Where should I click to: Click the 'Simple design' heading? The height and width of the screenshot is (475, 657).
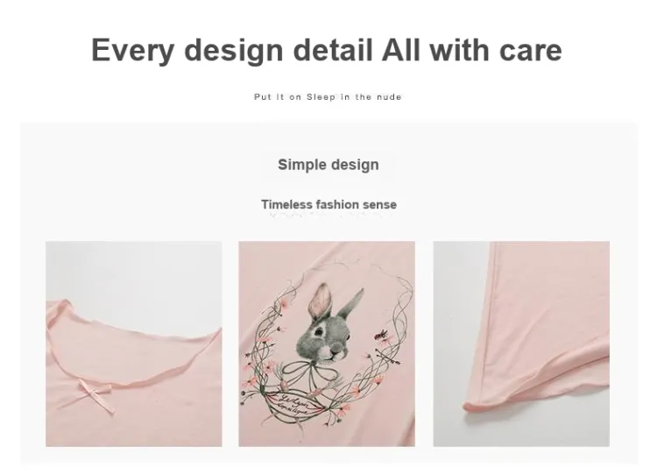[328, 165]
